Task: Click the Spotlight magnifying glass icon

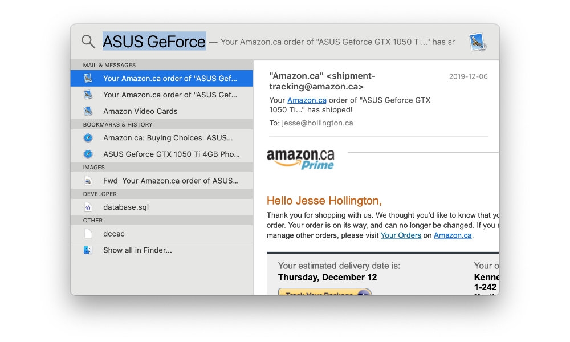Action: click(88, 42)
